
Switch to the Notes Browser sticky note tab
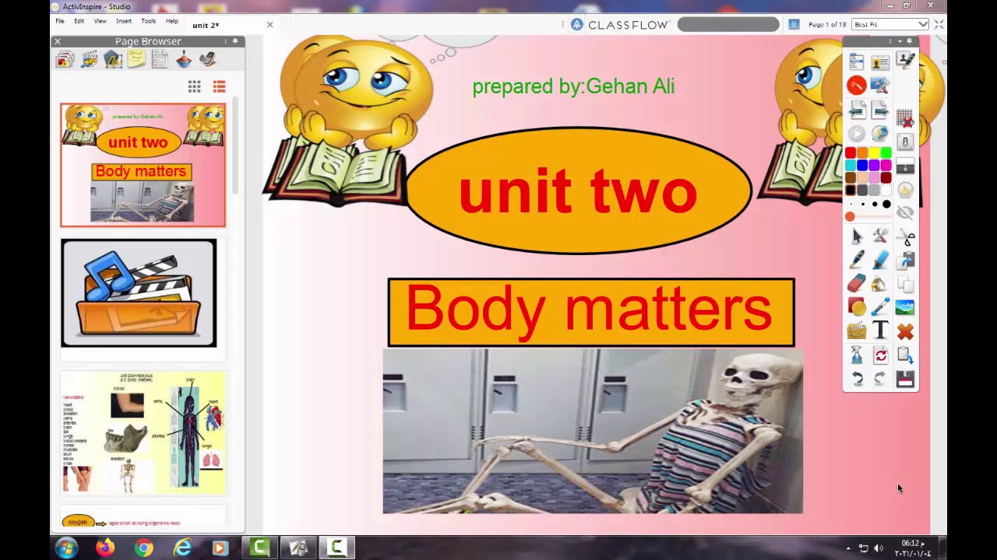click(x=136, y=59)
